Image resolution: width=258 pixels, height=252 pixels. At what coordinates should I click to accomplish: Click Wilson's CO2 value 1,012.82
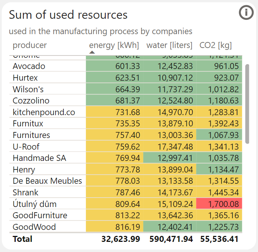click(x=223, y=89)
